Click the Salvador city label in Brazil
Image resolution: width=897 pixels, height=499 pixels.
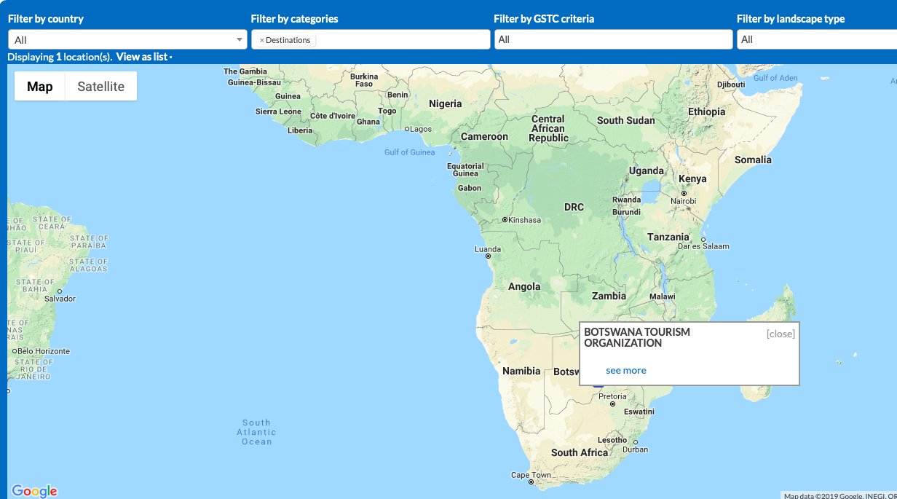click(60, 298)
